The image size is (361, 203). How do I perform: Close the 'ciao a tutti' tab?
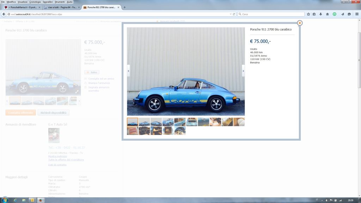79,7
